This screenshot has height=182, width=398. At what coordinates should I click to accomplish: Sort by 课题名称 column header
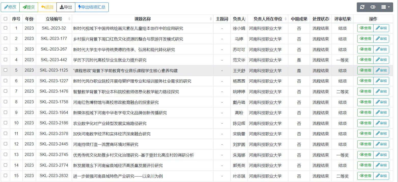[x=143, y=19]
